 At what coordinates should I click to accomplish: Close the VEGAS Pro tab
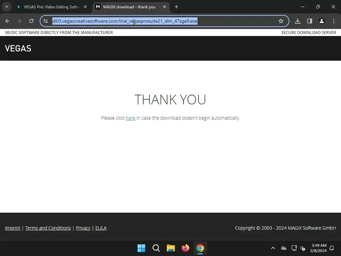click(85, 7)
